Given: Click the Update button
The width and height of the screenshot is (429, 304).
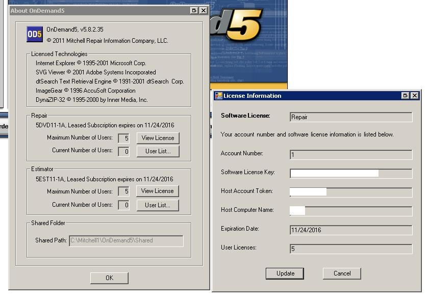Looking at the screenshot, I should (285, 273).
